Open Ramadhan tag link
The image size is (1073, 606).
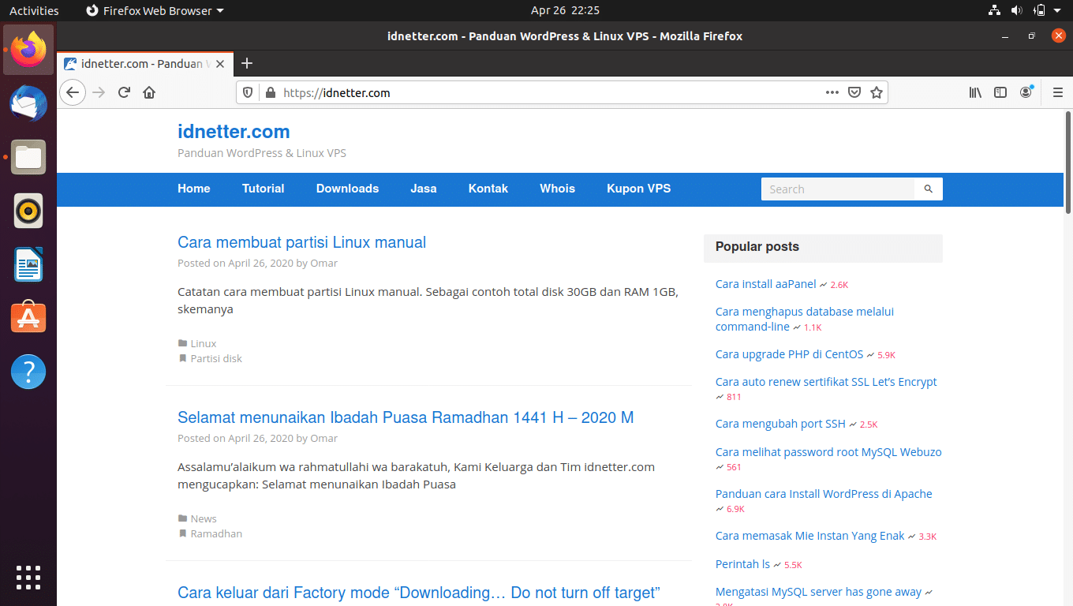pos(216,533)
